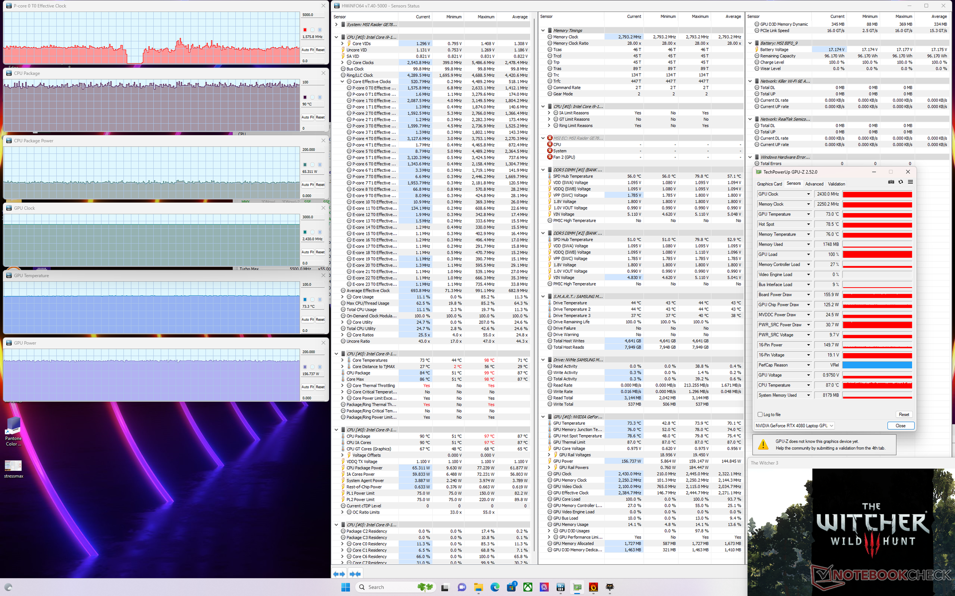Expand the Core Temperatures tree item

click(343, 360)
